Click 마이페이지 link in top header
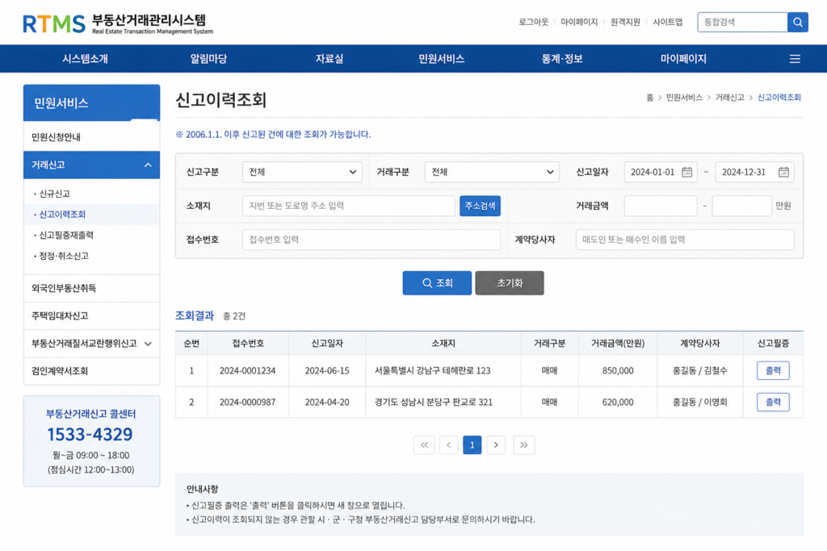Screen dimensions: 827x551 (x=579, y=22)
